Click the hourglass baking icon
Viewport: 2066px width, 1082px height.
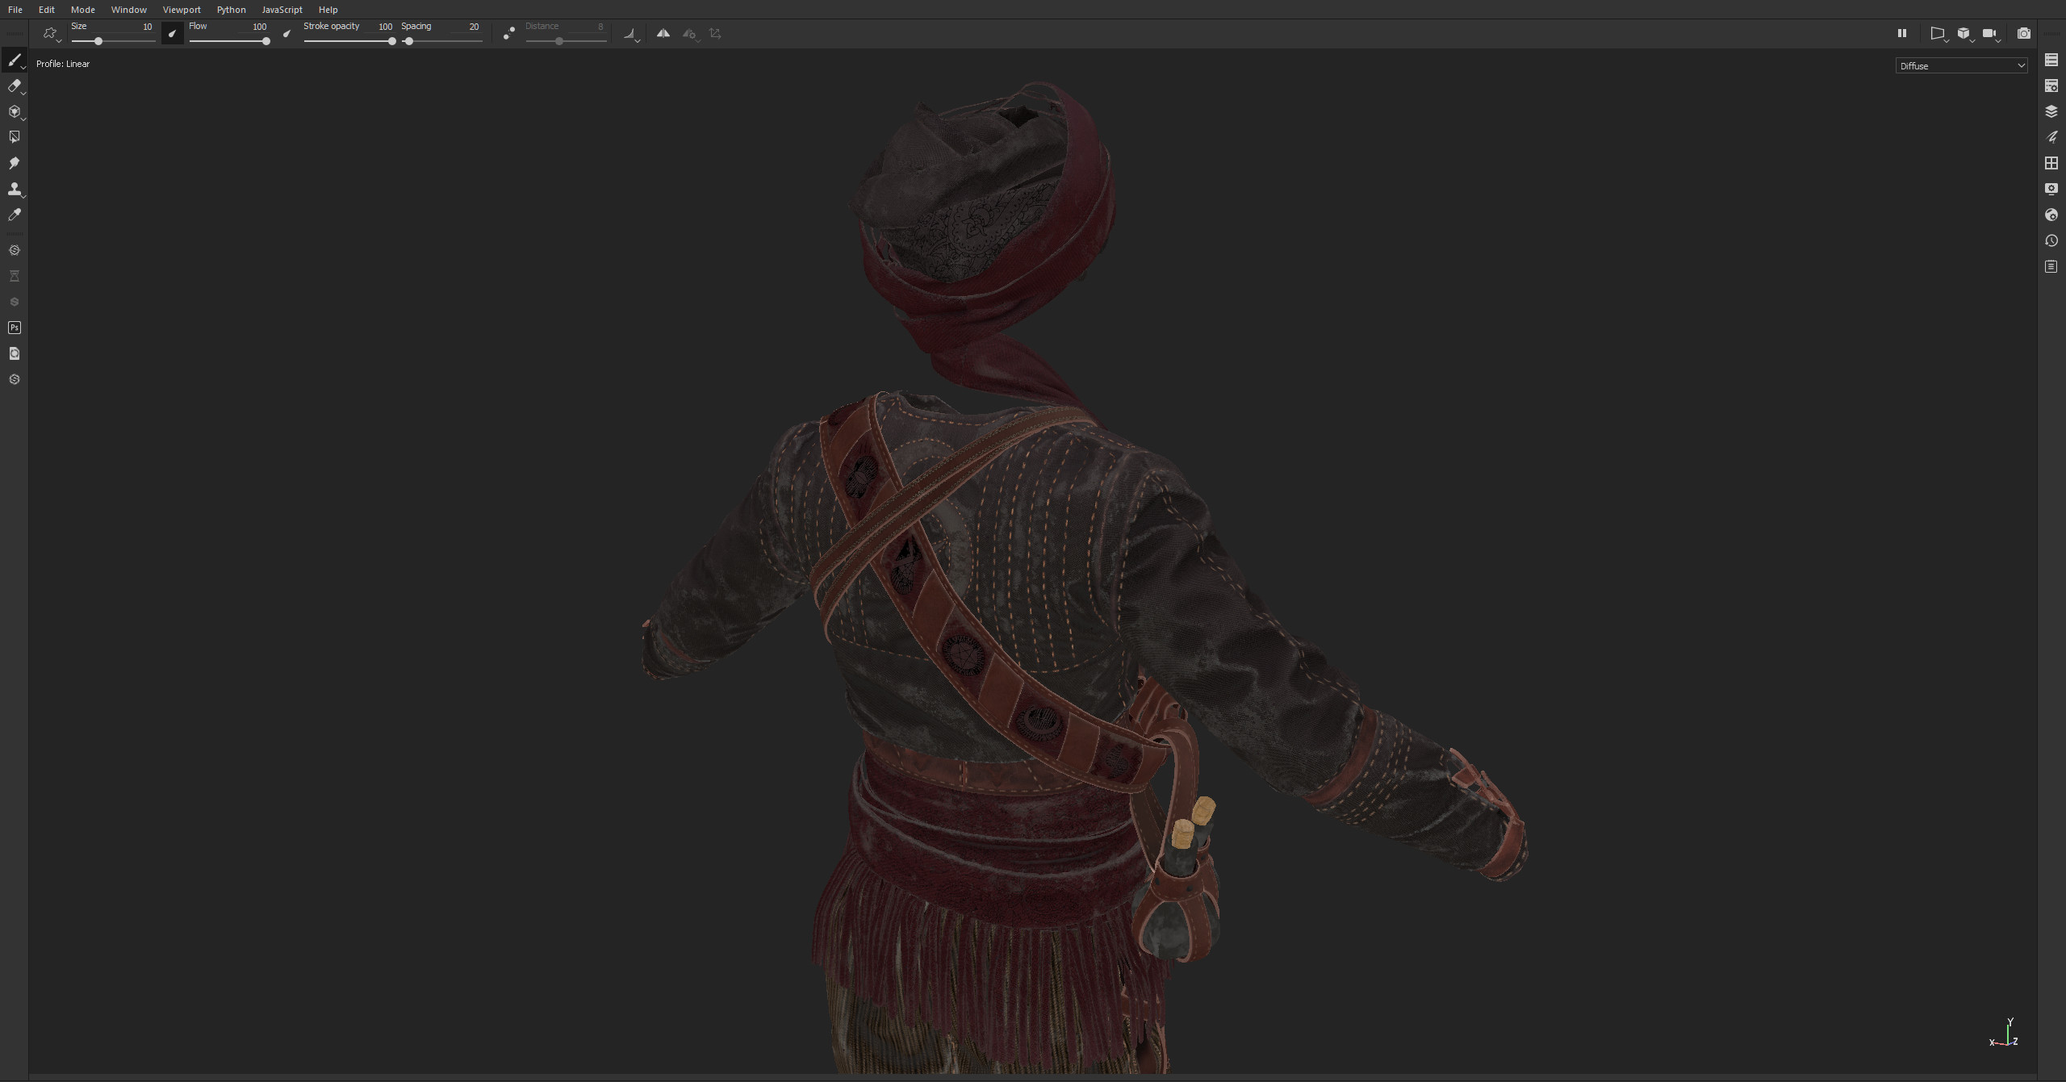point(14,277)
